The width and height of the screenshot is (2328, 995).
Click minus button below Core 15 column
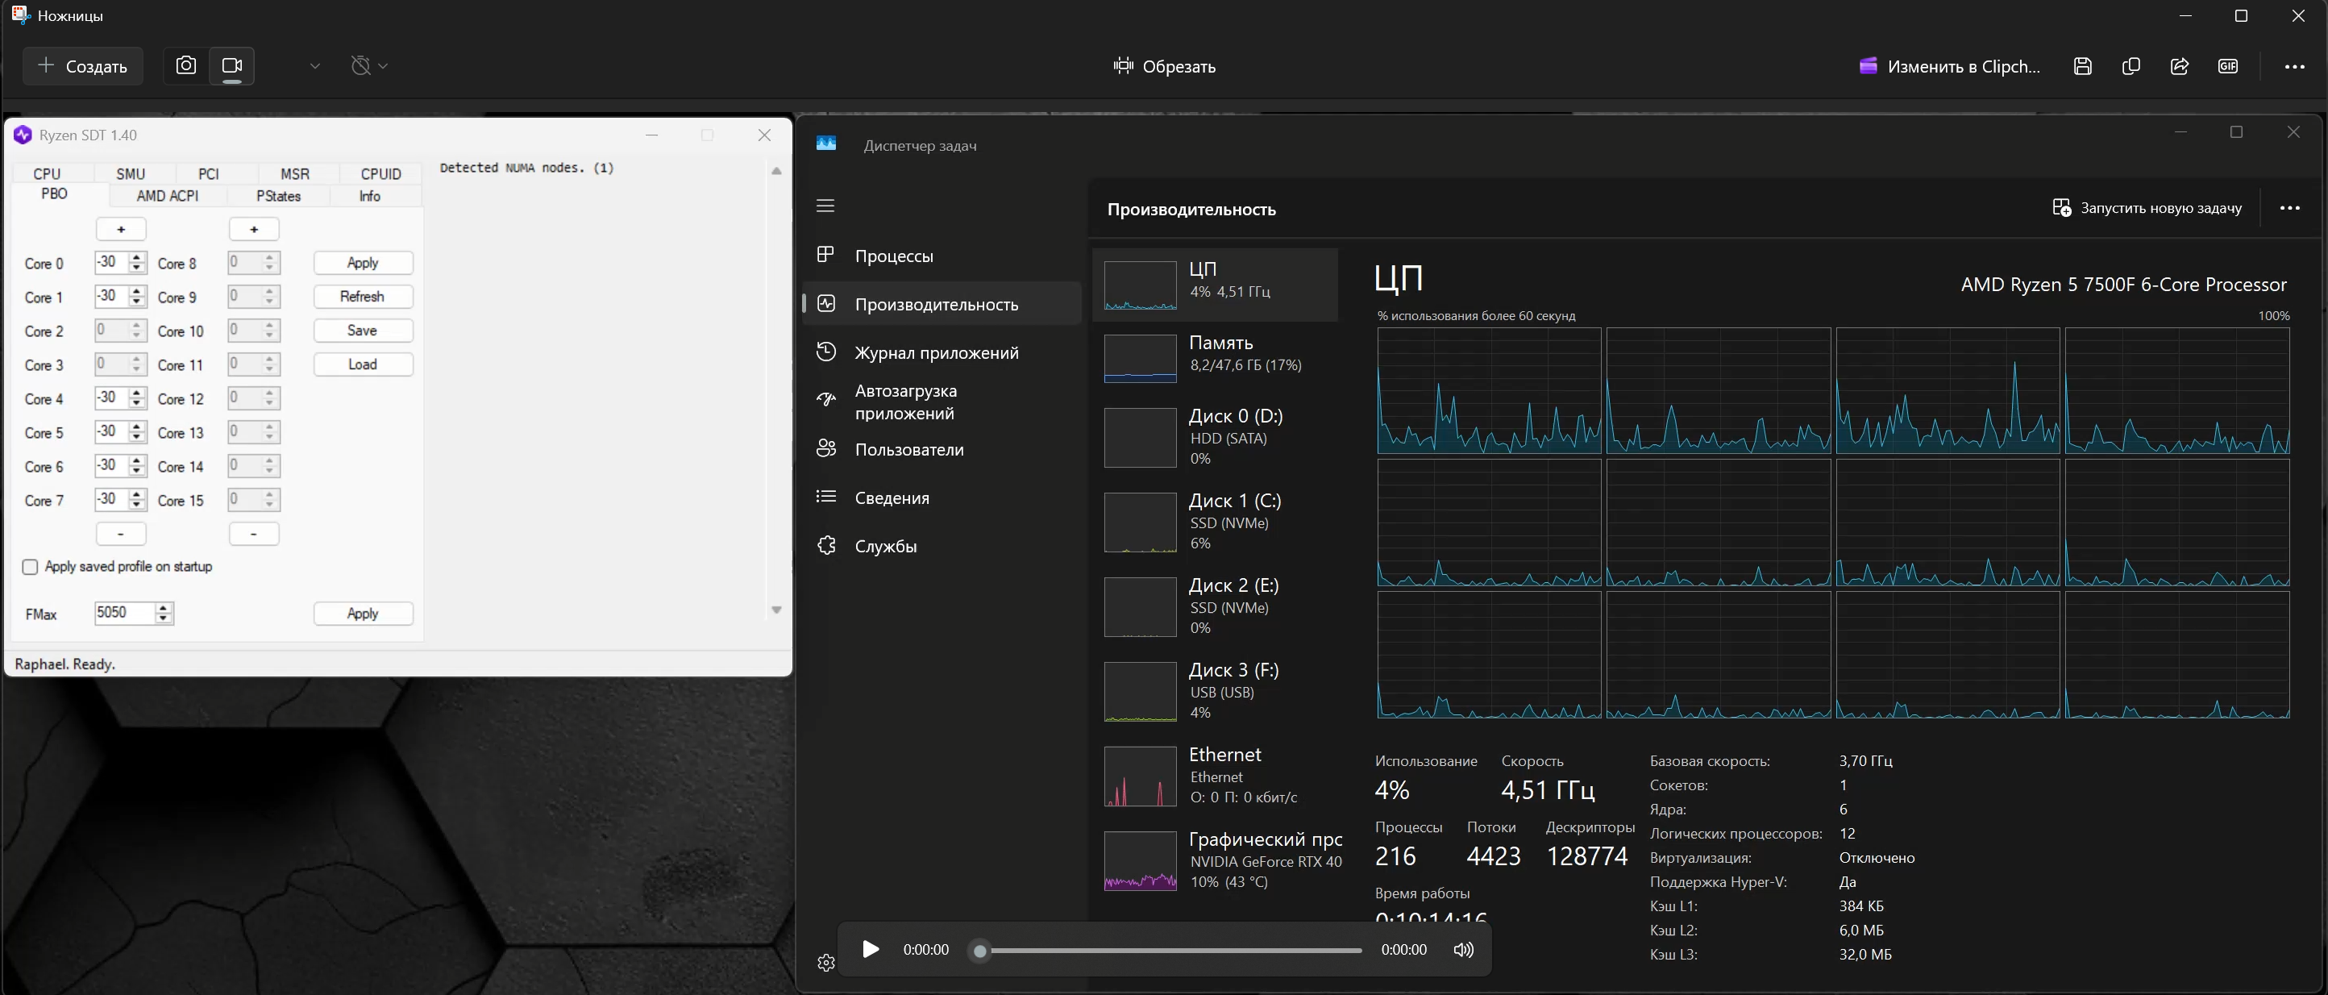tap(254, 534)
